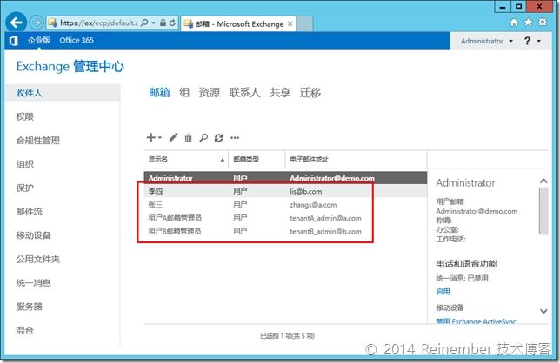The height and width of the screenshot is (363, 560).
Task: Open 统一消息 in the sidebar
Action: coord(33,283)
